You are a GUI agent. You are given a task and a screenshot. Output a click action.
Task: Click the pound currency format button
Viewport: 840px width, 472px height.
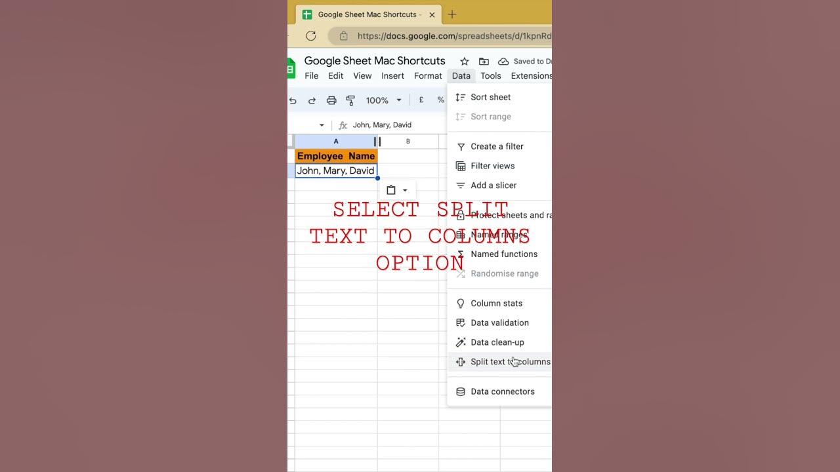421,100
